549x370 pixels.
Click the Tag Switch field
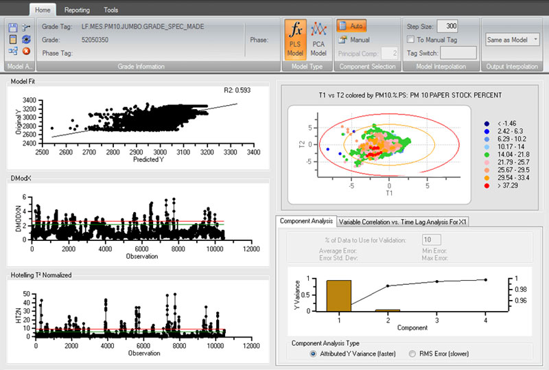point(458,54)
